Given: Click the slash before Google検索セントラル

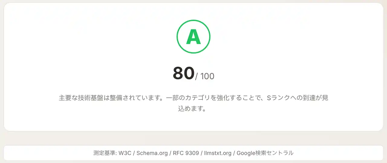Looking at the screenshot, I should point(234,153).
